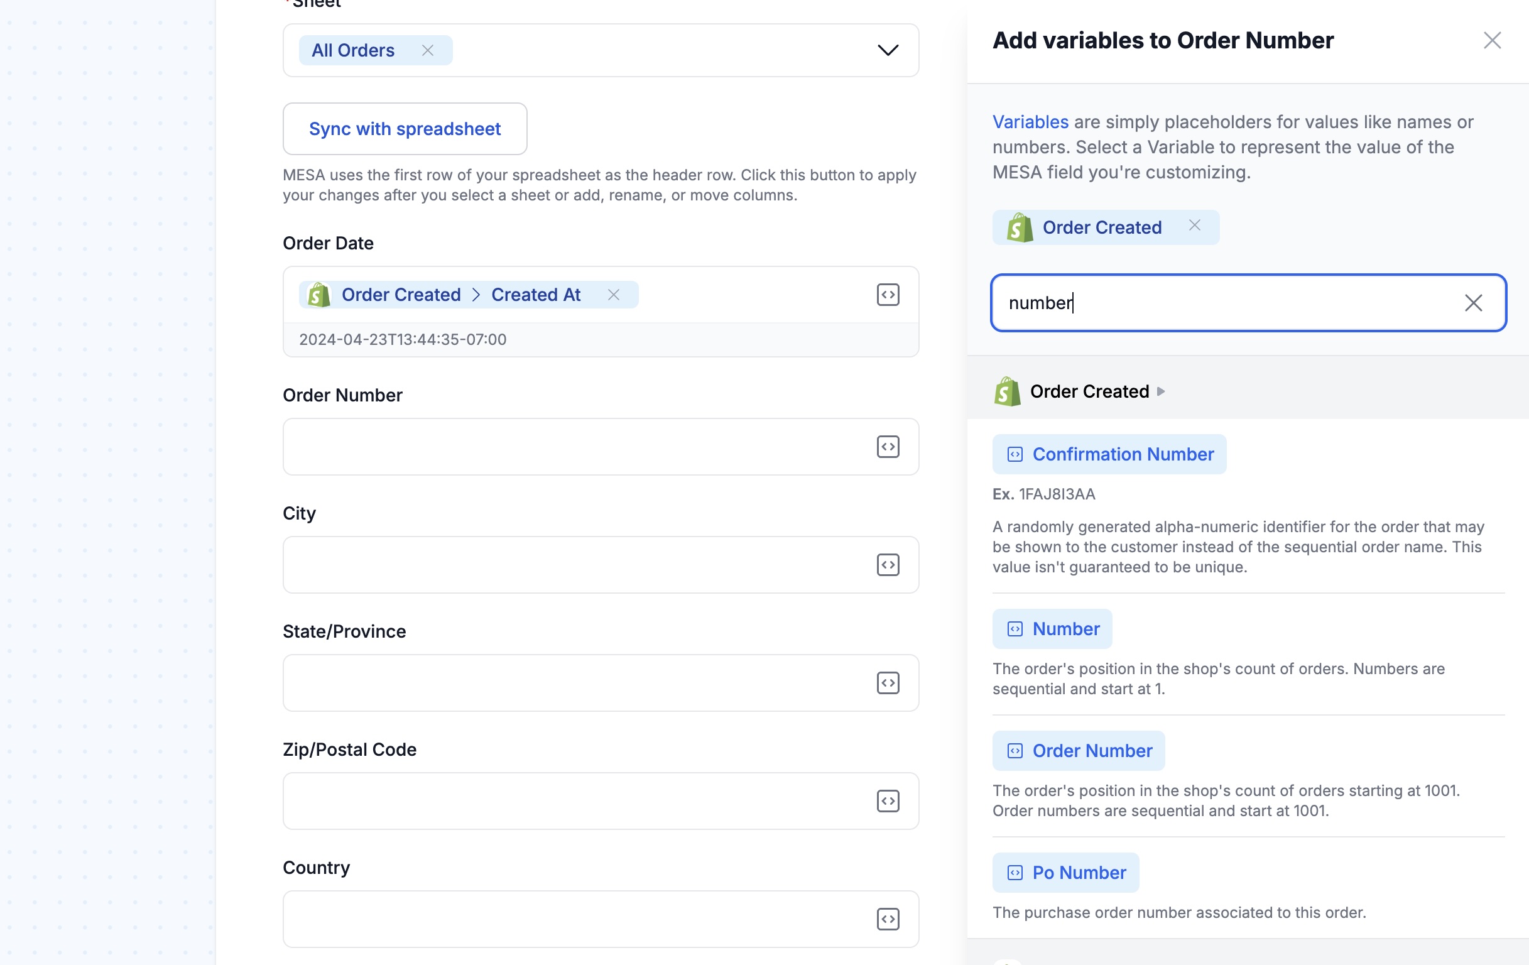Focus the variable search box
Viewport: 1529px width, 965px height.
click(x=1232, y=303)
